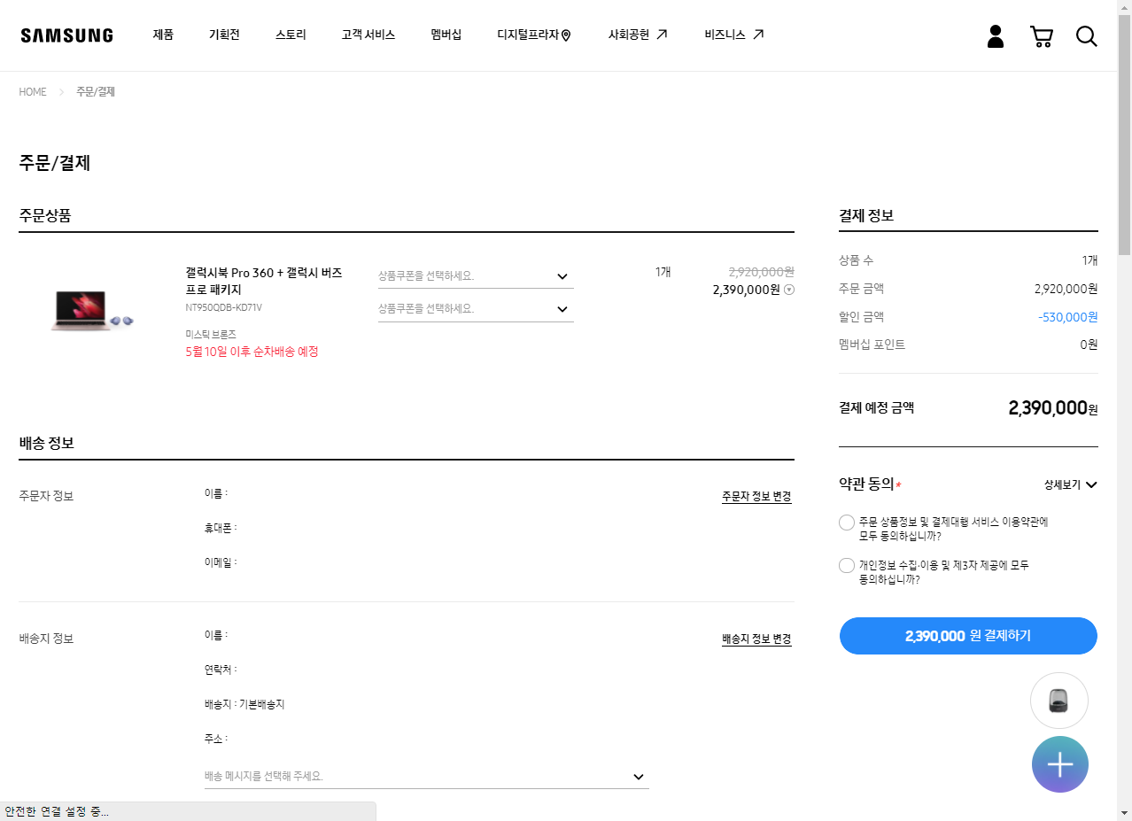Click 배송지 정보 변경

pyautogui.click(x=756, y=639)
